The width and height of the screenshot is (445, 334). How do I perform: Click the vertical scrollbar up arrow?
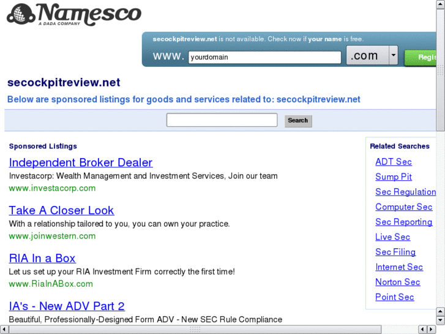click(x=441, y=4)
